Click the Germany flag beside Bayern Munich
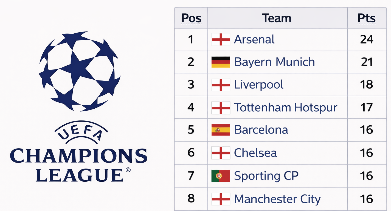Viewport: 391px width, 211px height. tap(221, 62)
